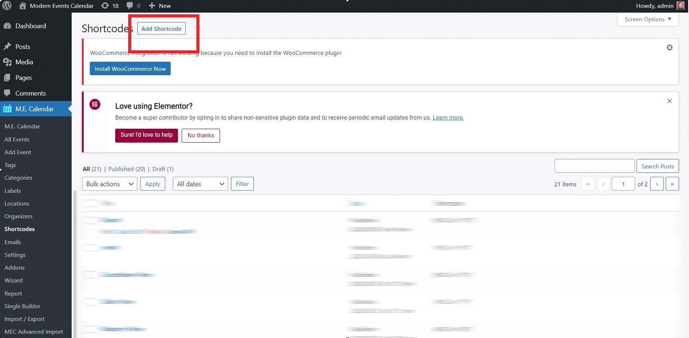Open the Howdy, admin account menu
Viewport: 689px width, 338px height.
click(655, 6)
